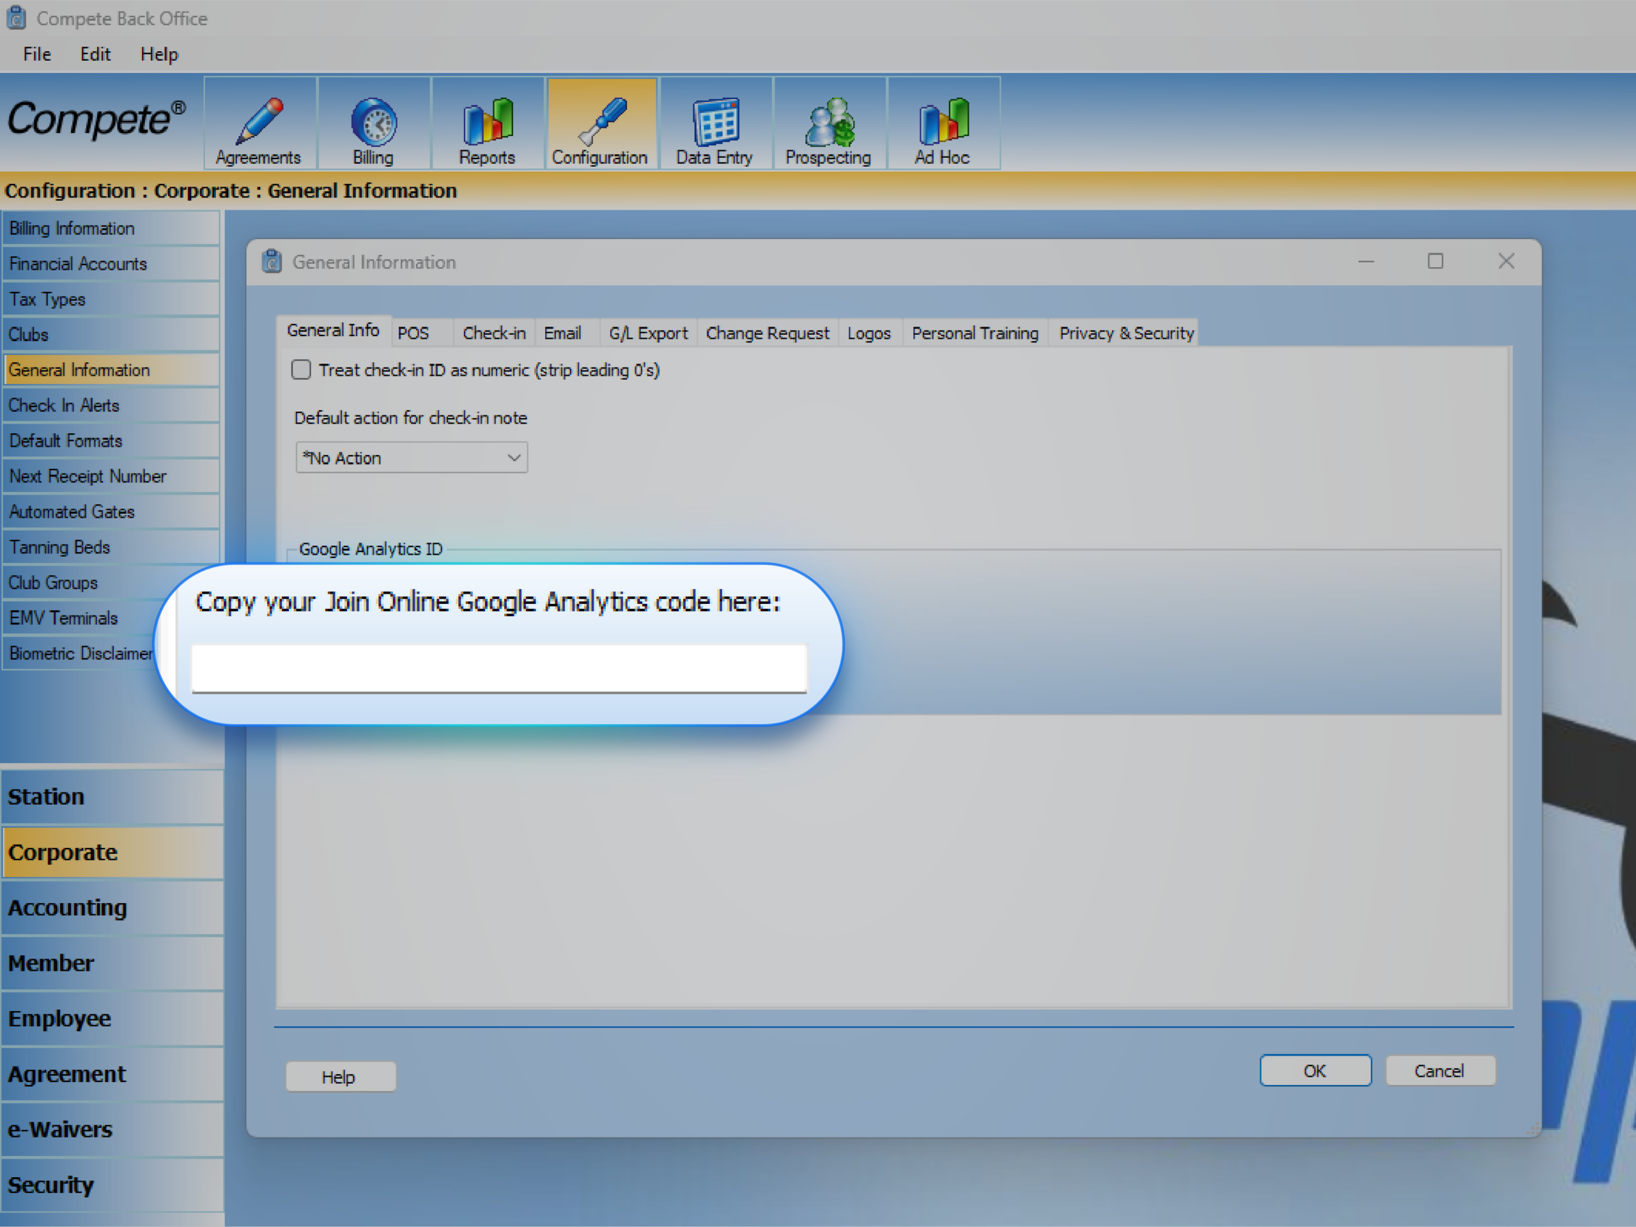1636x1227 pixels.
Task: Switch to the Logos tab
Action: pyautogui.click(x=869, y=334)
